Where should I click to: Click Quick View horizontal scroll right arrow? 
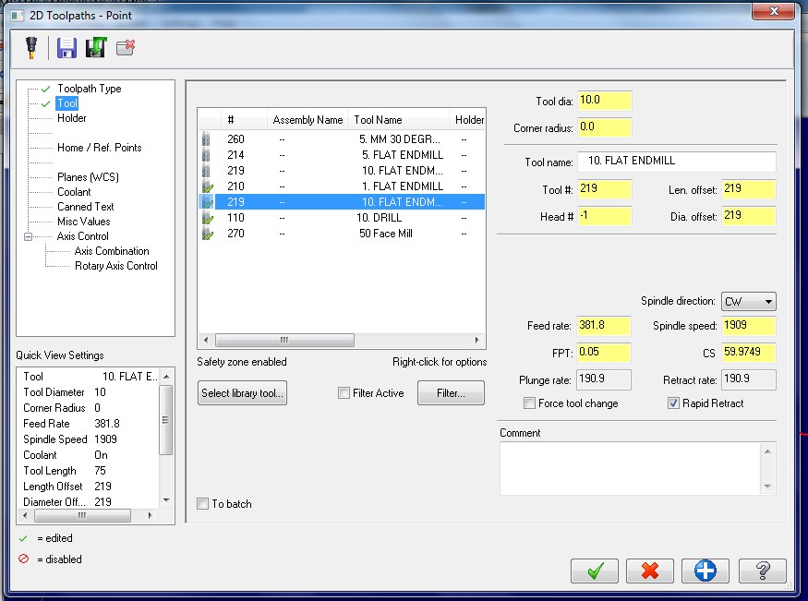(150, 515)
